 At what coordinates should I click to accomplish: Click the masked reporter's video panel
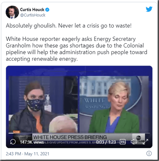pos(43,104)
